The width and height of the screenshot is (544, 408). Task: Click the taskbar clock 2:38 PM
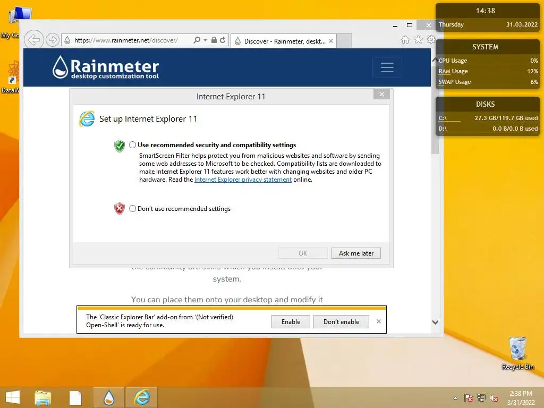[521, 398]
